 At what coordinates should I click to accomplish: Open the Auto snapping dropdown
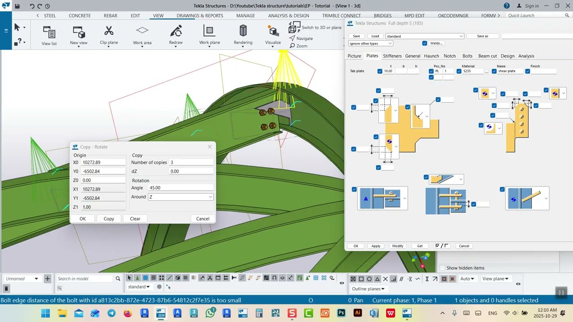467,279
